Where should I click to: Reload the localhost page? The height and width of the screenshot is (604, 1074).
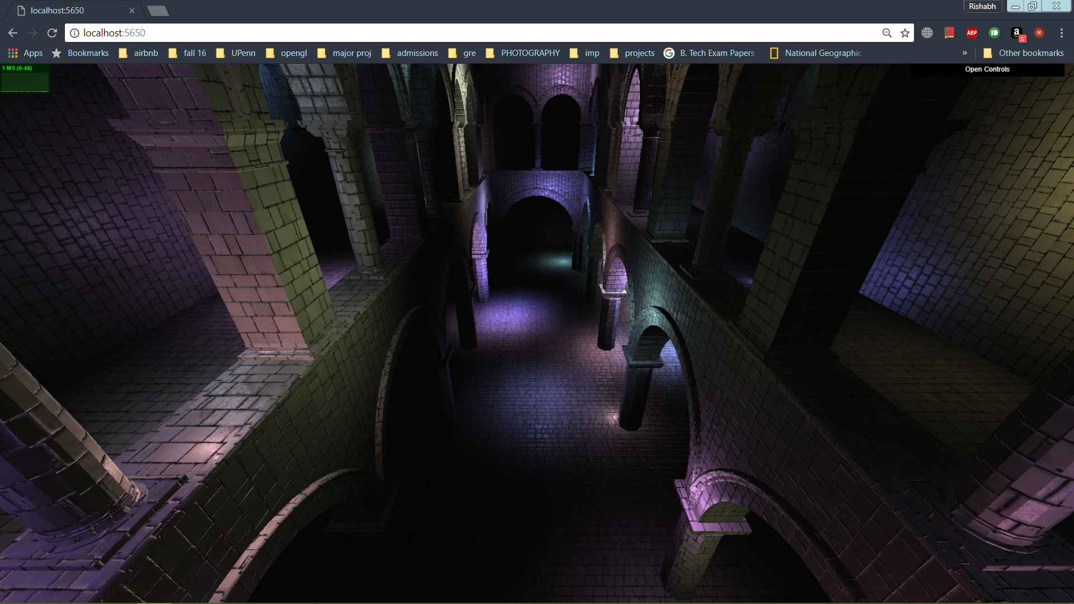(x=52, y=33)
